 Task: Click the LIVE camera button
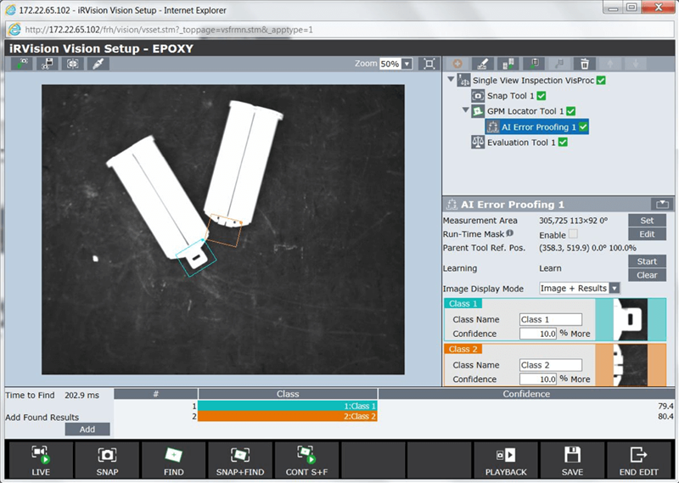(40, 461)
